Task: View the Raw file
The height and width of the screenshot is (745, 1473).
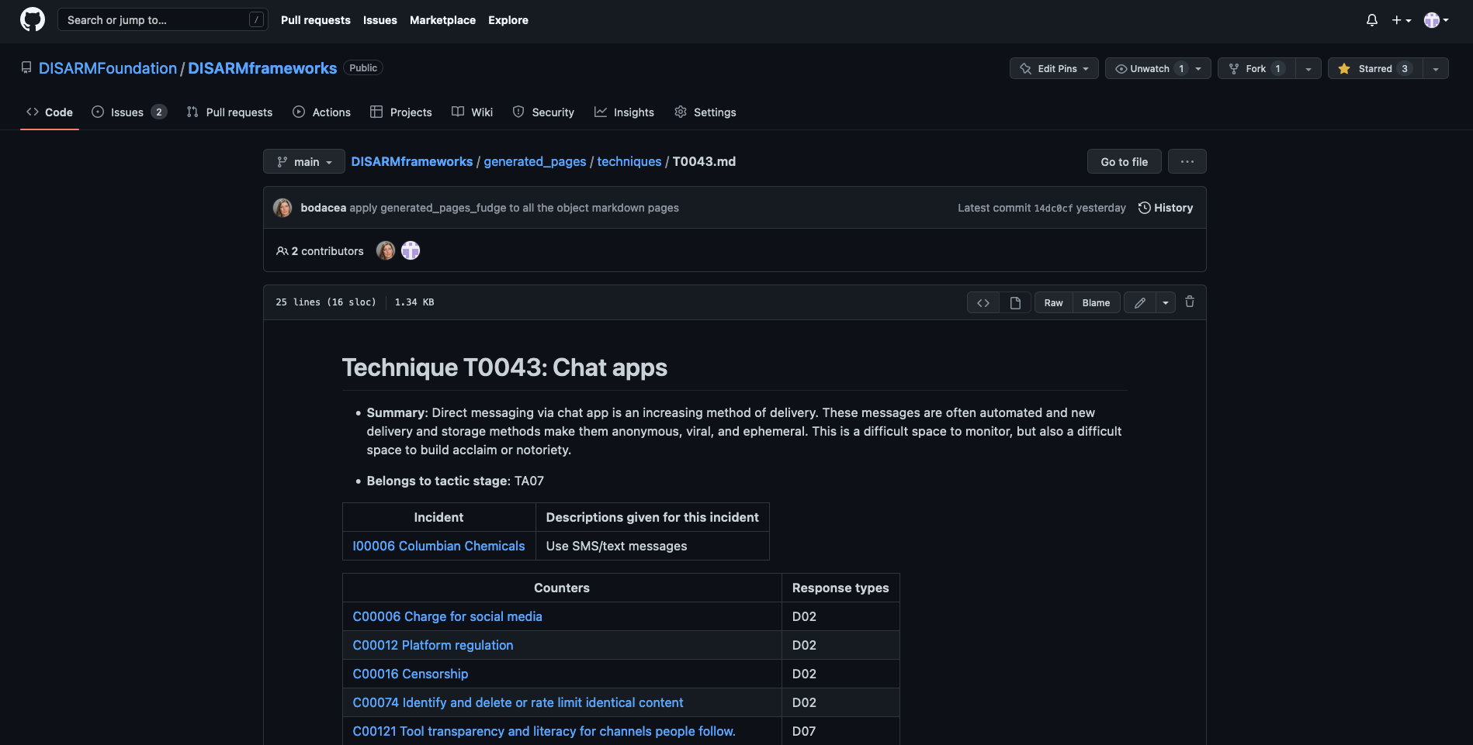Action: (x=1053, y=302)
